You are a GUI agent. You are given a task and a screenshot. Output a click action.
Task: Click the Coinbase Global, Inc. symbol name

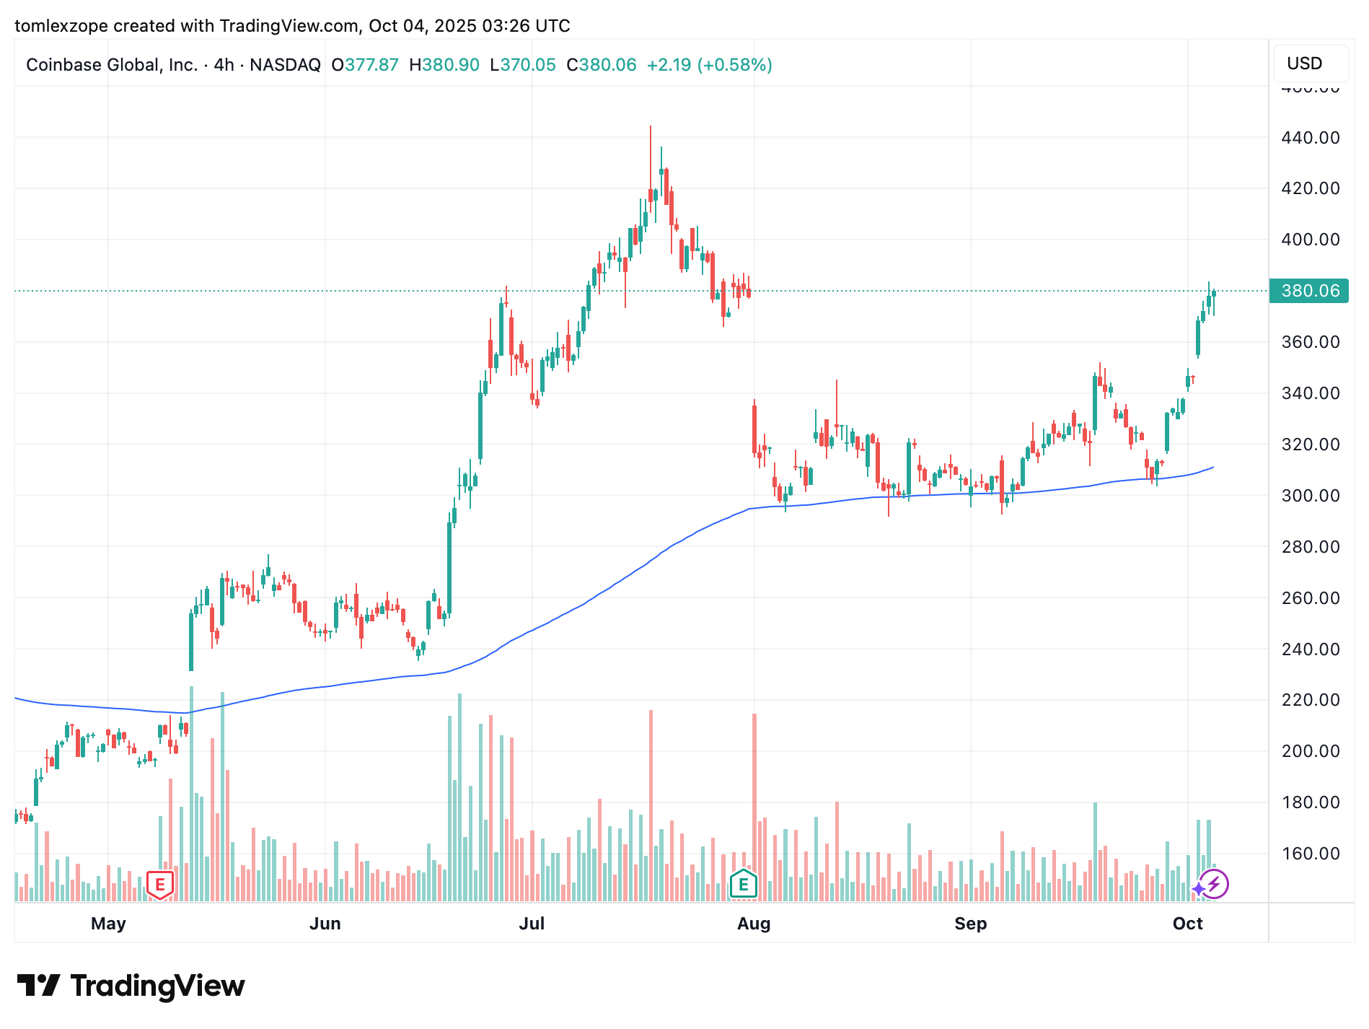pyautogui.click(x=112, y=65)
